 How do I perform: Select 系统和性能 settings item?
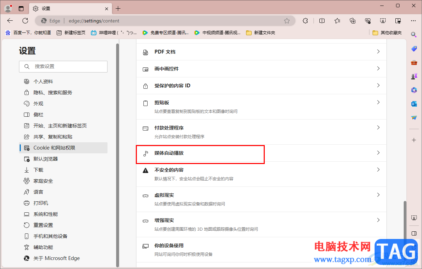pyautogui.click(x=63, y=214)
